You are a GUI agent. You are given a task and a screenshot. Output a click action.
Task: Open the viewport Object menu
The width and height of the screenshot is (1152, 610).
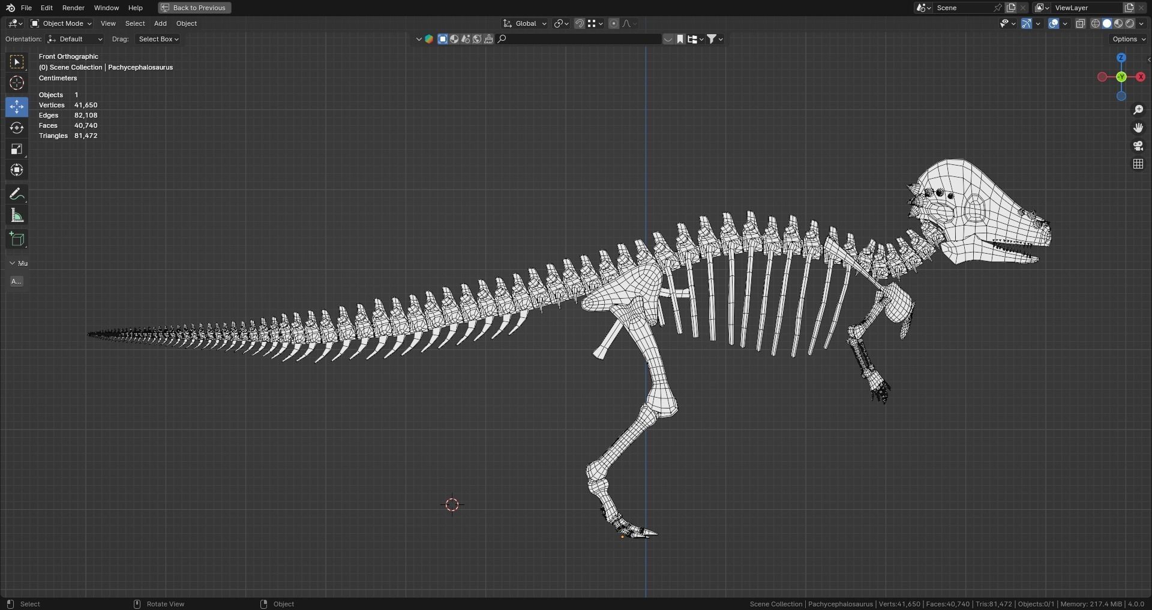coord(187,23)
